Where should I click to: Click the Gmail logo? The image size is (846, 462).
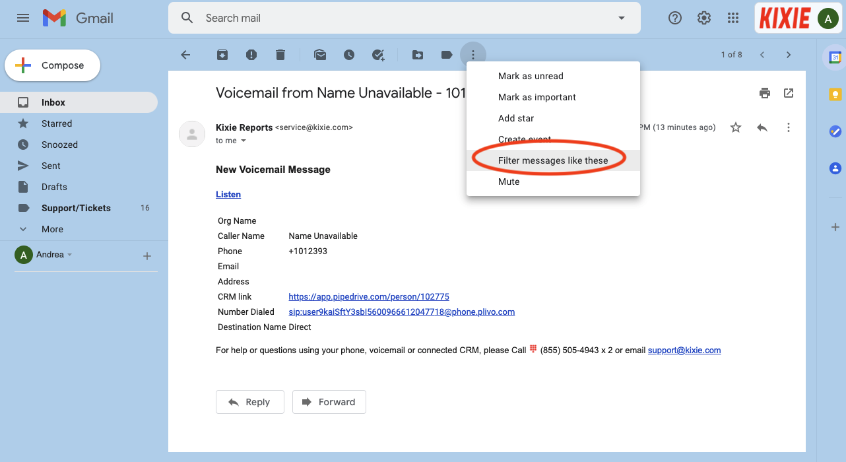click(78, 18)
